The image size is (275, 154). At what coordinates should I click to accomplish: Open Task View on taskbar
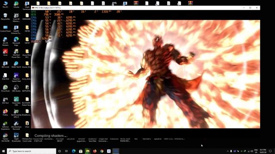point(67,151)
